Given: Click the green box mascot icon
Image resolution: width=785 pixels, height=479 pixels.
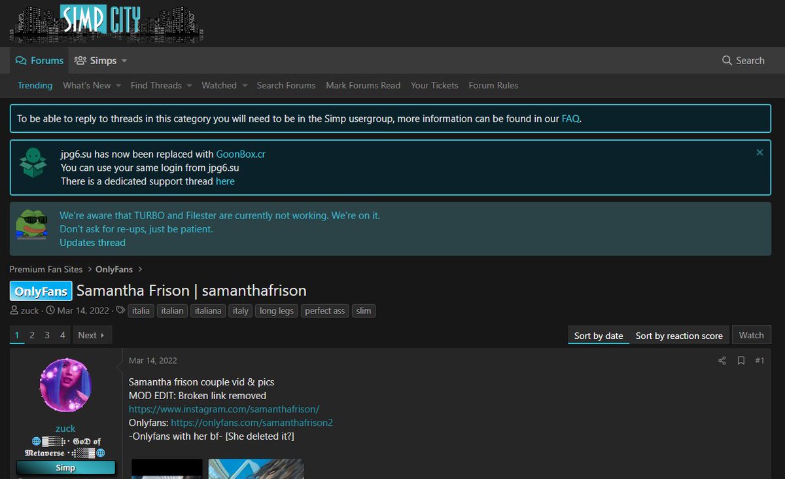Looking at the screenshot, I should tap(32, 162).
